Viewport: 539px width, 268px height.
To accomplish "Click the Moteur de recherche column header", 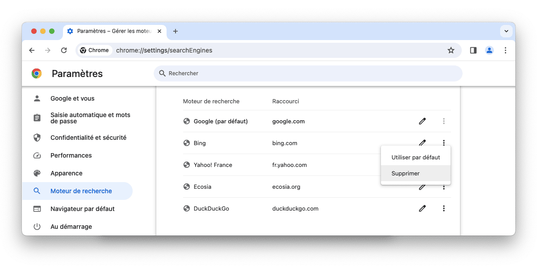I will coord(211,101).
